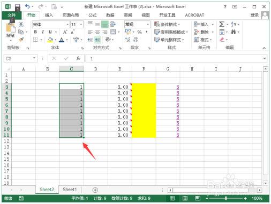Click the Format Painter brush icon
The image size is (271, 204).
click(21, 40)
